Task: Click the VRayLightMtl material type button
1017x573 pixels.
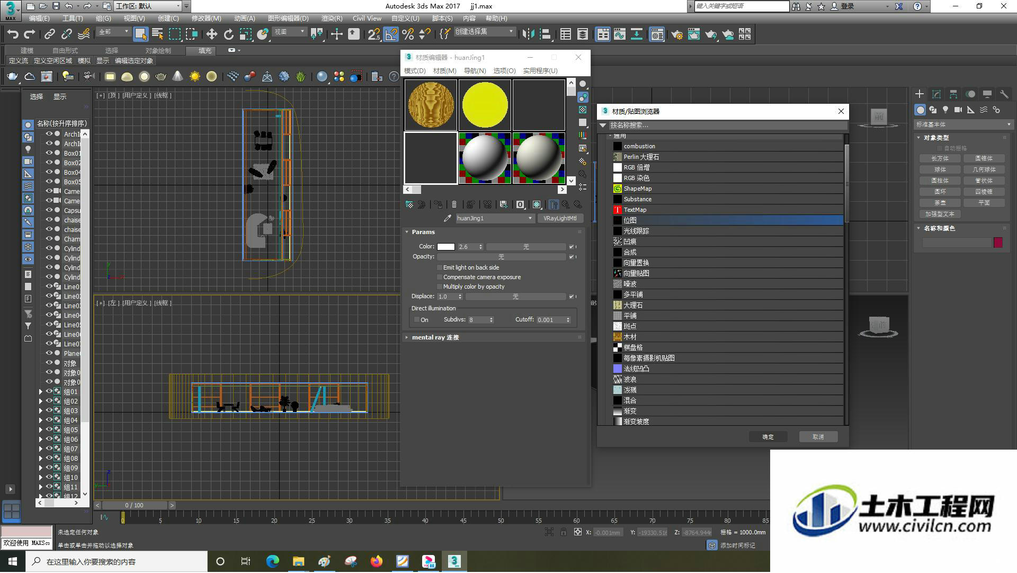Action: coord(560,218)
